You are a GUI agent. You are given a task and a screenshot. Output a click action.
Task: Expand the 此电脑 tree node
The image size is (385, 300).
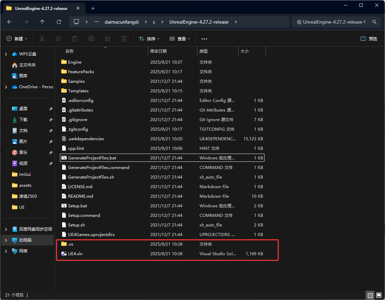6,240
